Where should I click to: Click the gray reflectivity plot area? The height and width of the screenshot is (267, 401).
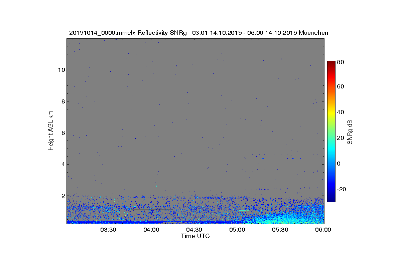pos(195,131)
